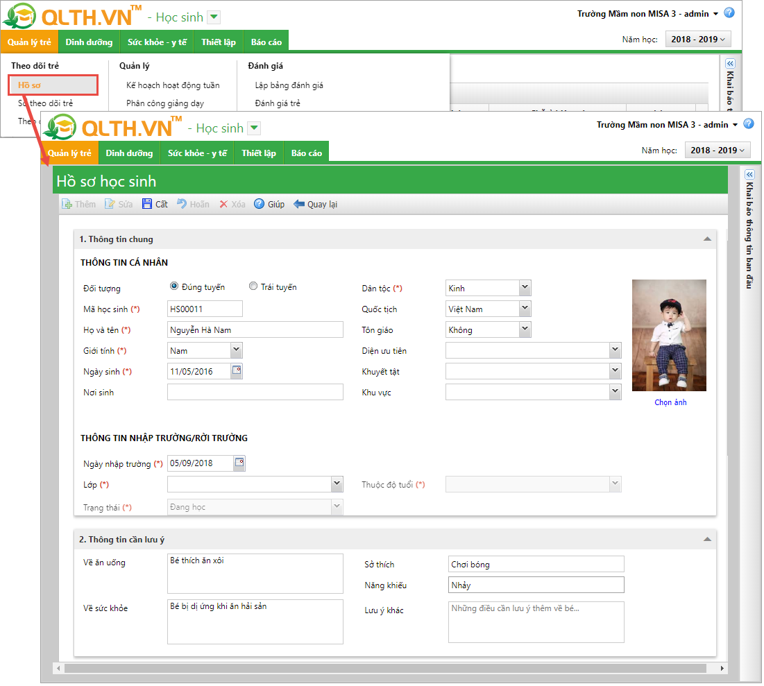764x686 pixels.
Task: Save the record with the Cất icon
Action: 147,205
